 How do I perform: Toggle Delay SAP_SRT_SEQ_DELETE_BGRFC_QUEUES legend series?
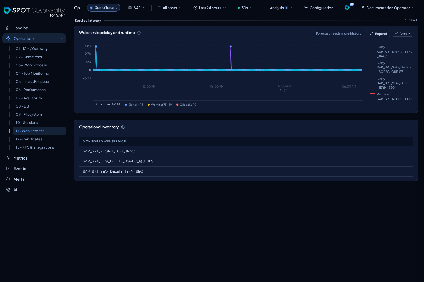tap(391, 67)
